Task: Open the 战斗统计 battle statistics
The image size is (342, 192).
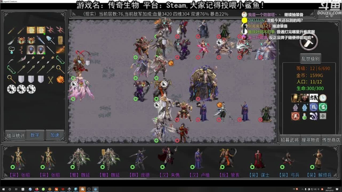Action: pos(15,135)
